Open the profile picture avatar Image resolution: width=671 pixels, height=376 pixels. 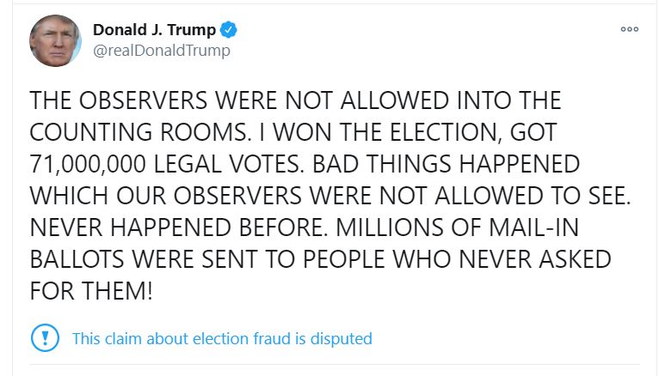point(56,40)
